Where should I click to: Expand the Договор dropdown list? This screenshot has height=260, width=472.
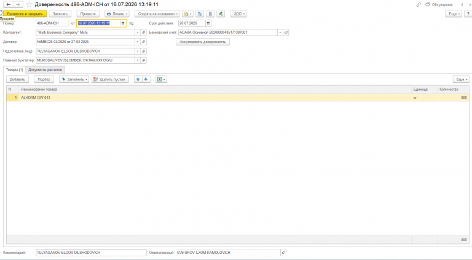tap(138, 42)
